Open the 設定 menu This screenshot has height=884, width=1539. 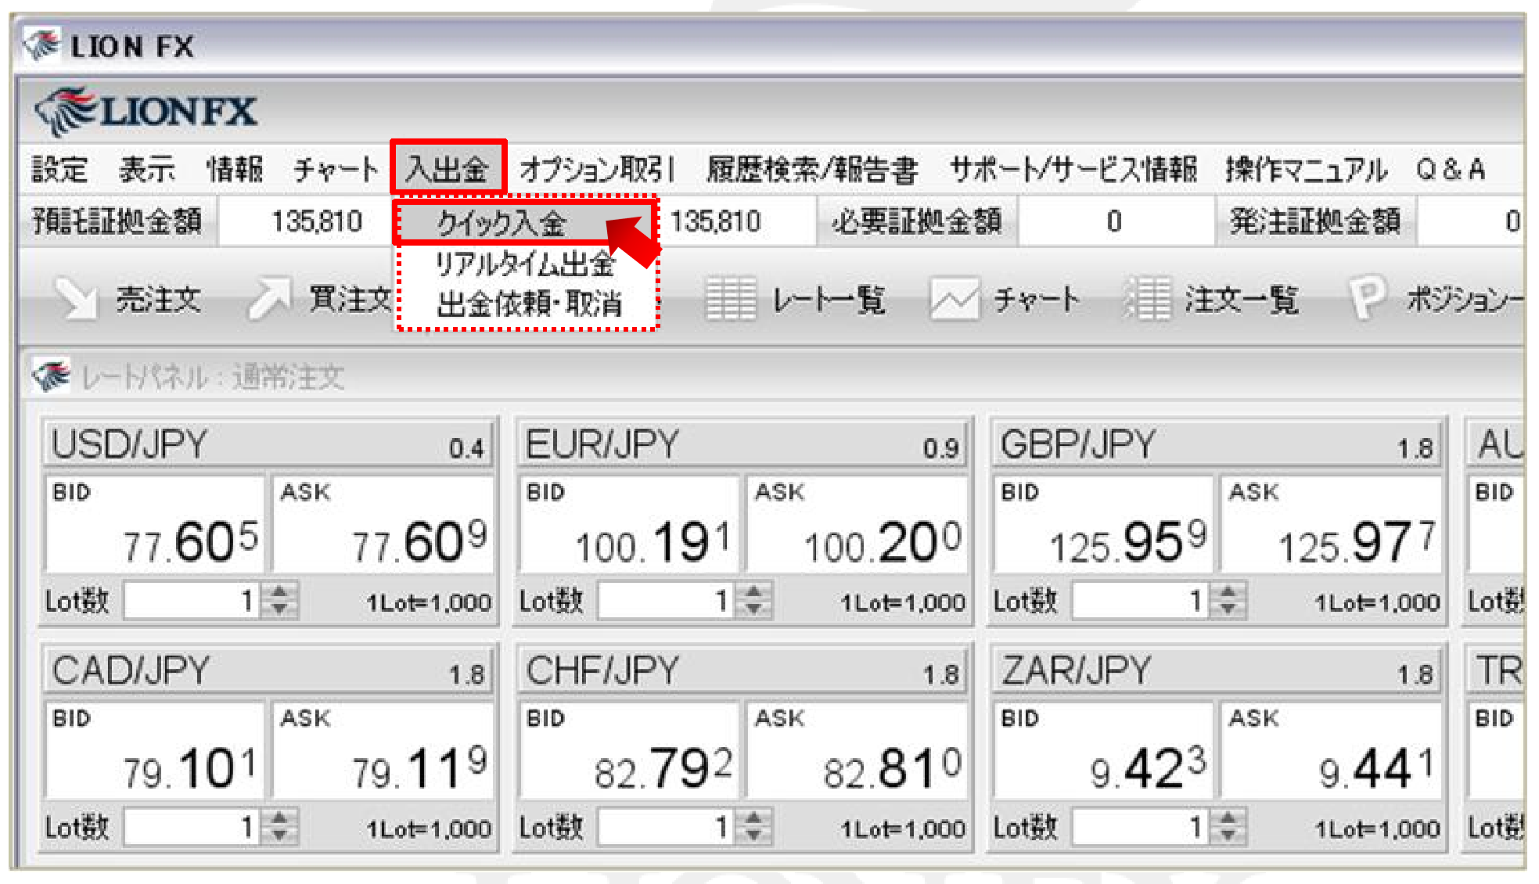click(59, 169)
